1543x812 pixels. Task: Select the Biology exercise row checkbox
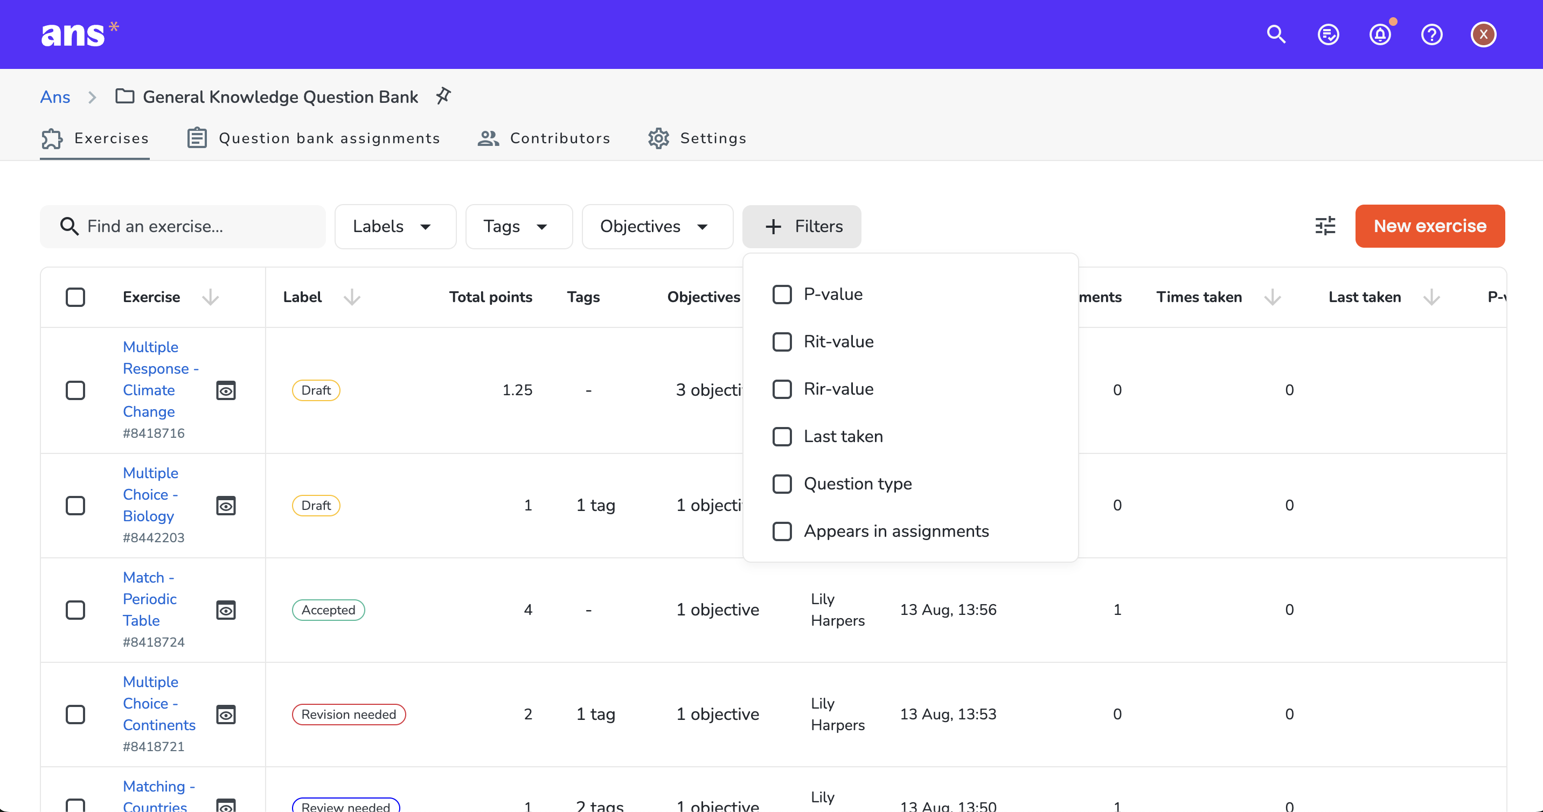pos(75,506)
